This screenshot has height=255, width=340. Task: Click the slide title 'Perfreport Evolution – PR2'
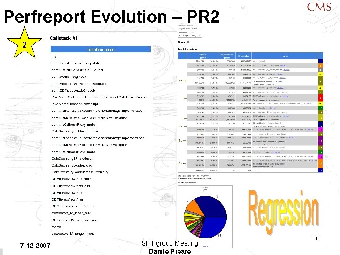point(111,17)
